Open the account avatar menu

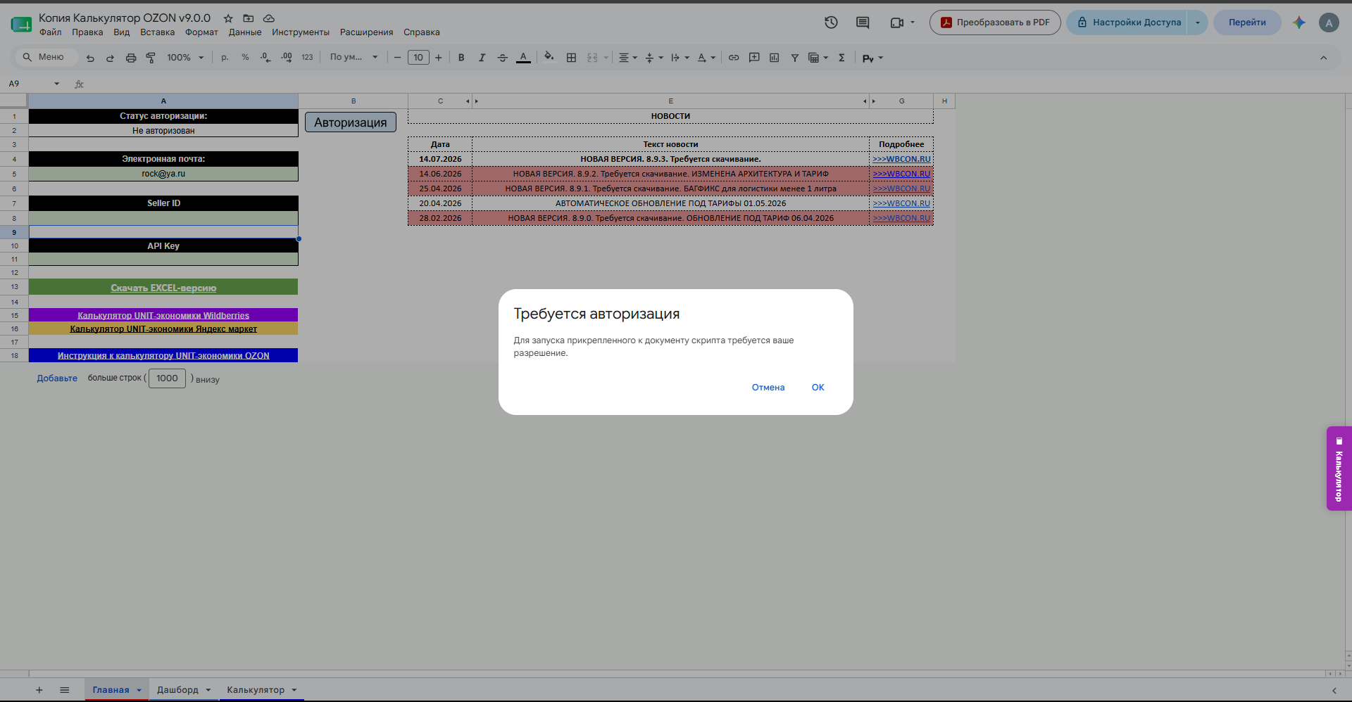(1329, 23)
